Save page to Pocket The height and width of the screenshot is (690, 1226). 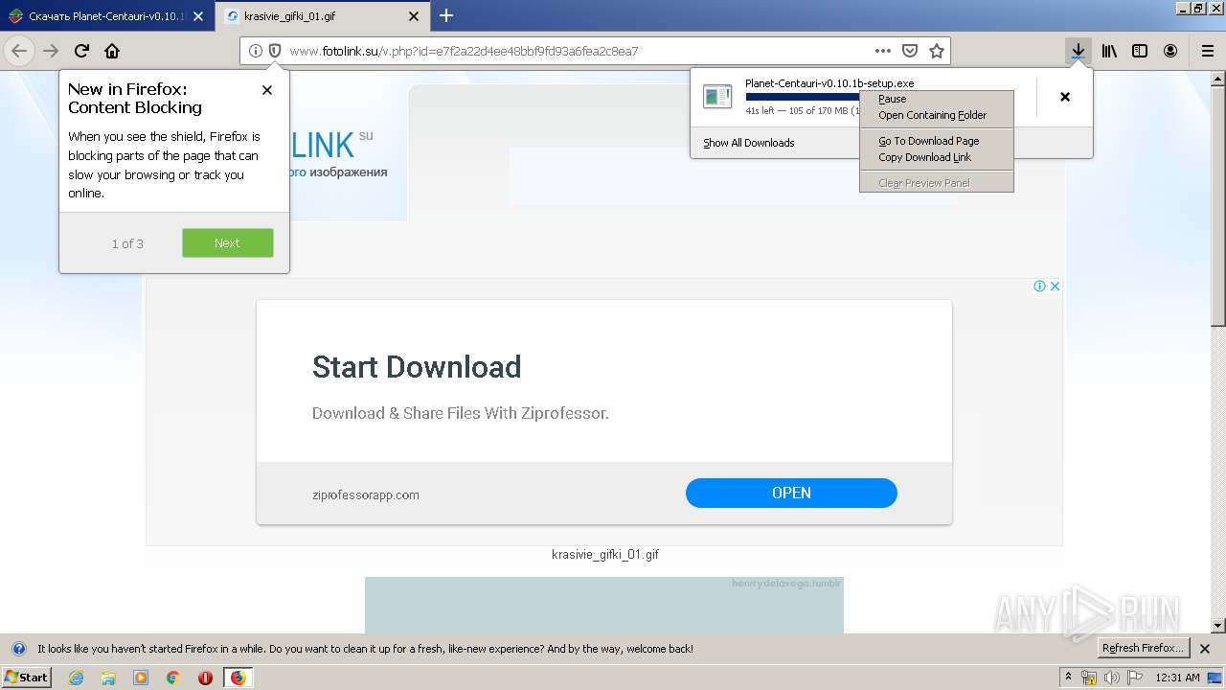click(x=910, y=51)
